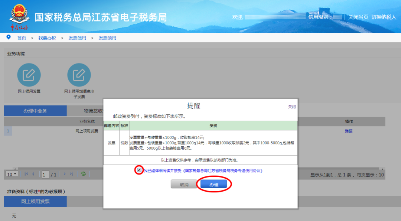The height and width of the screenshot is (221, 401).
Task: Click the 发票 cell in the dialog table
Action: (x=111, y=143)
